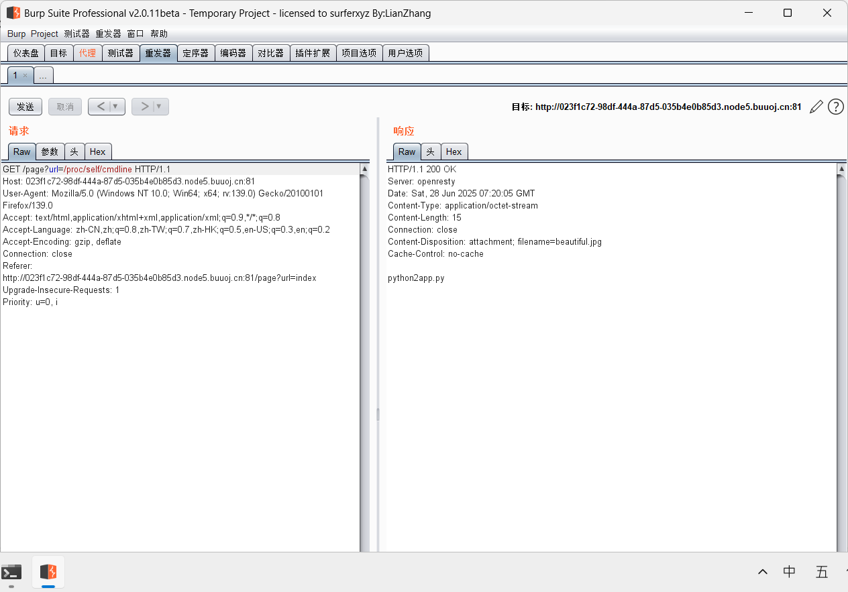Switch to the 测试器 main tab
Viewport: 848px width, 592px height.
(121, 53)
